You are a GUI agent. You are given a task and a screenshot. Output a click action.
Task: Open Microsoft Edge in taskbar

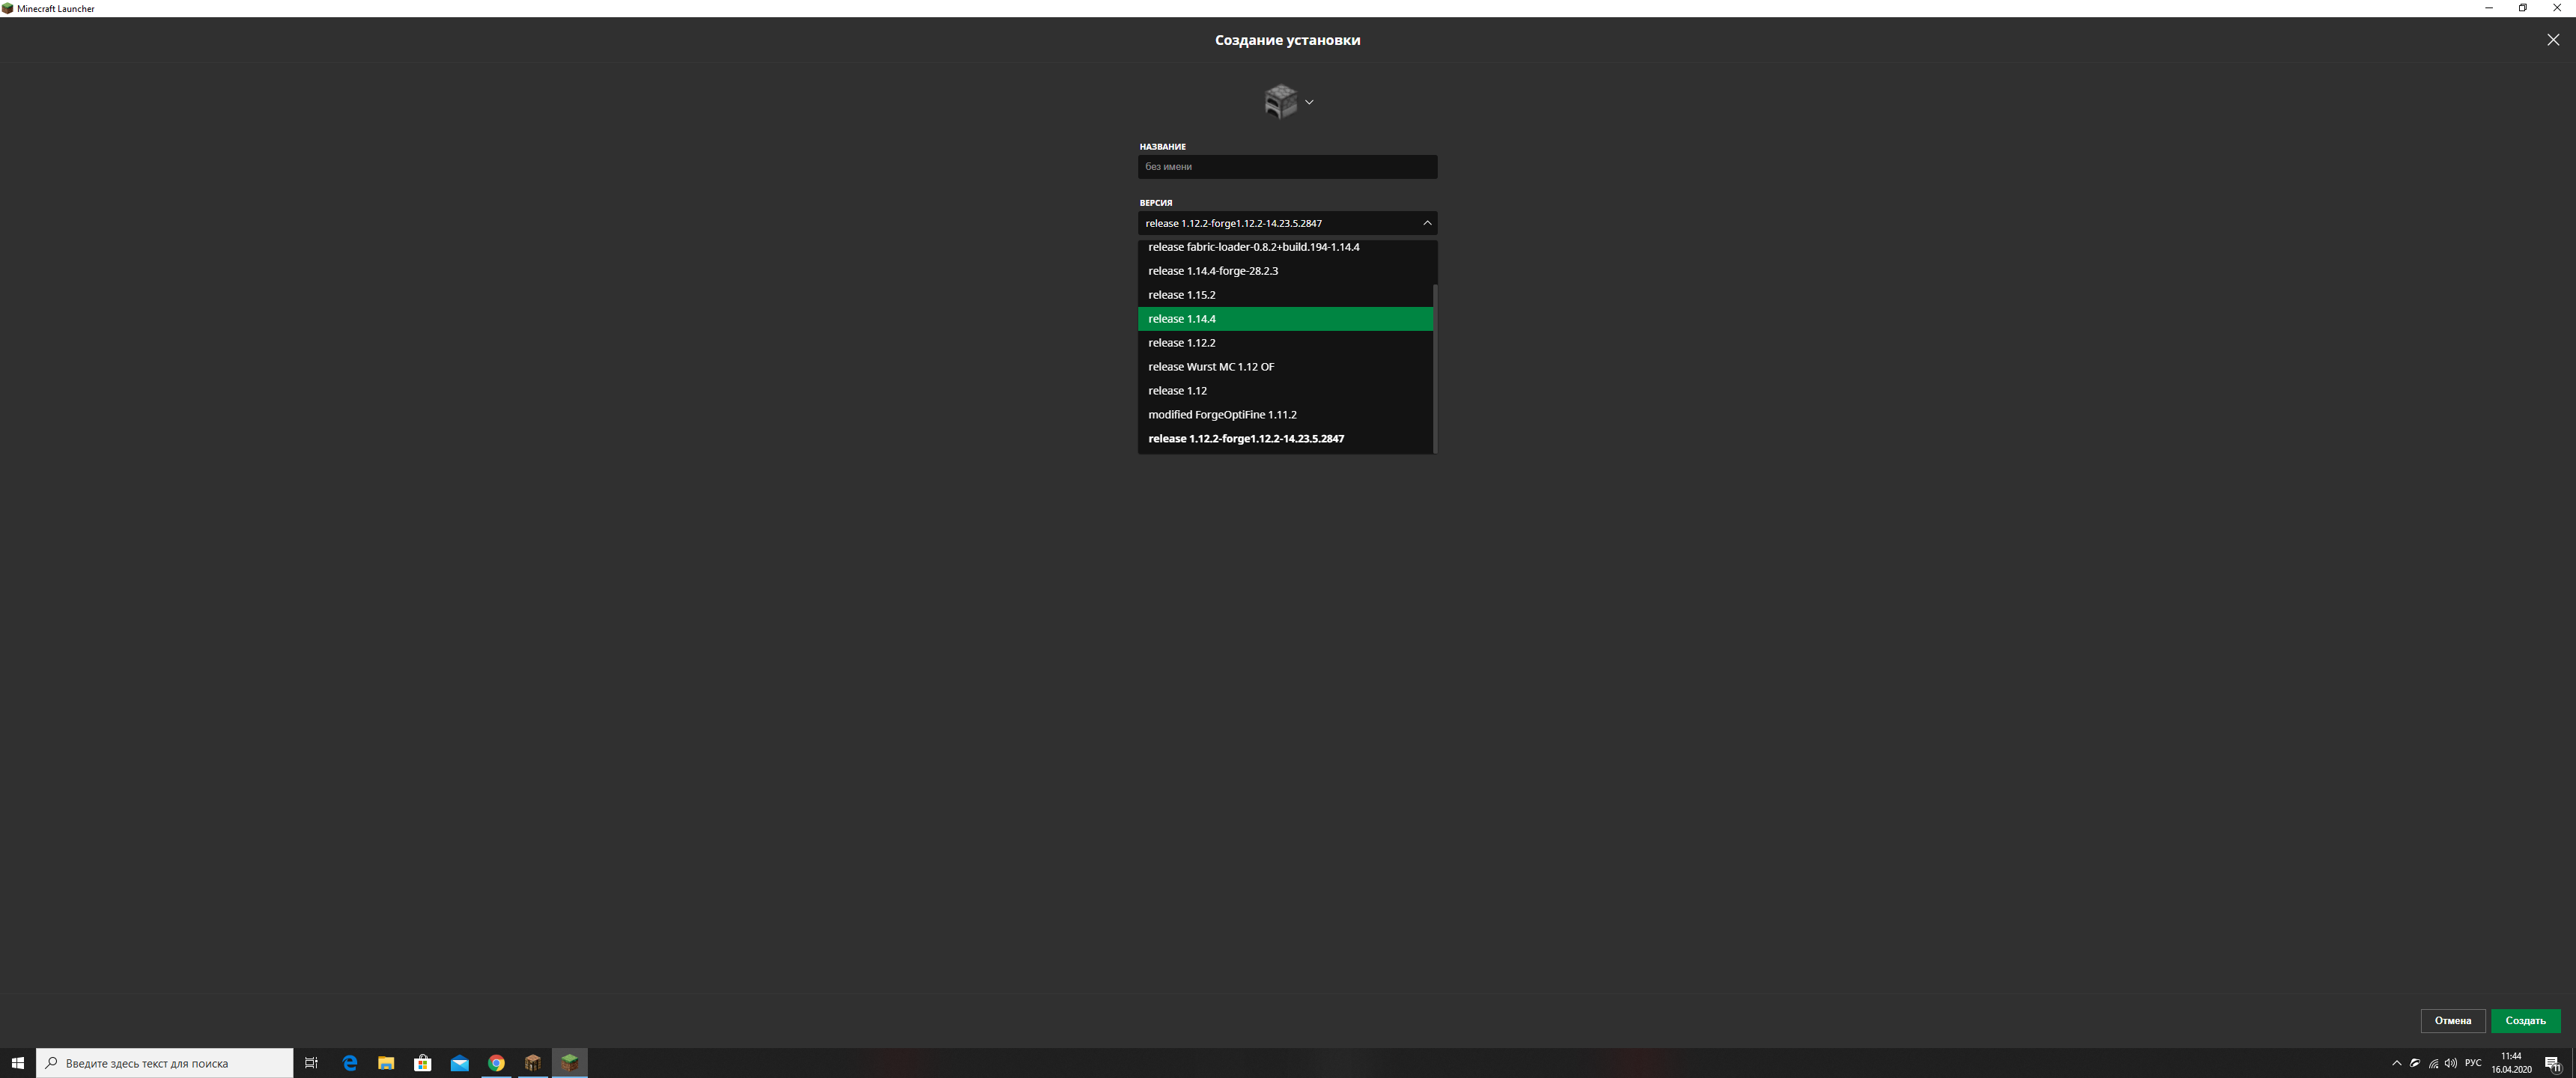click(350, 1063)
